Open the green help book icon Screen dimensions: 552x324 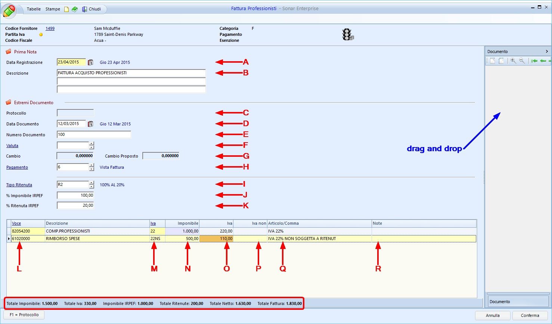coord(75,9)
